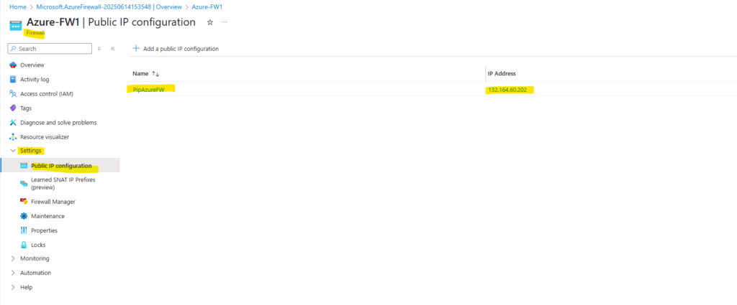Open the more options ellipsis beside title
The height and width of the screenshot is (305, 737).
click(x=225, y=22)
